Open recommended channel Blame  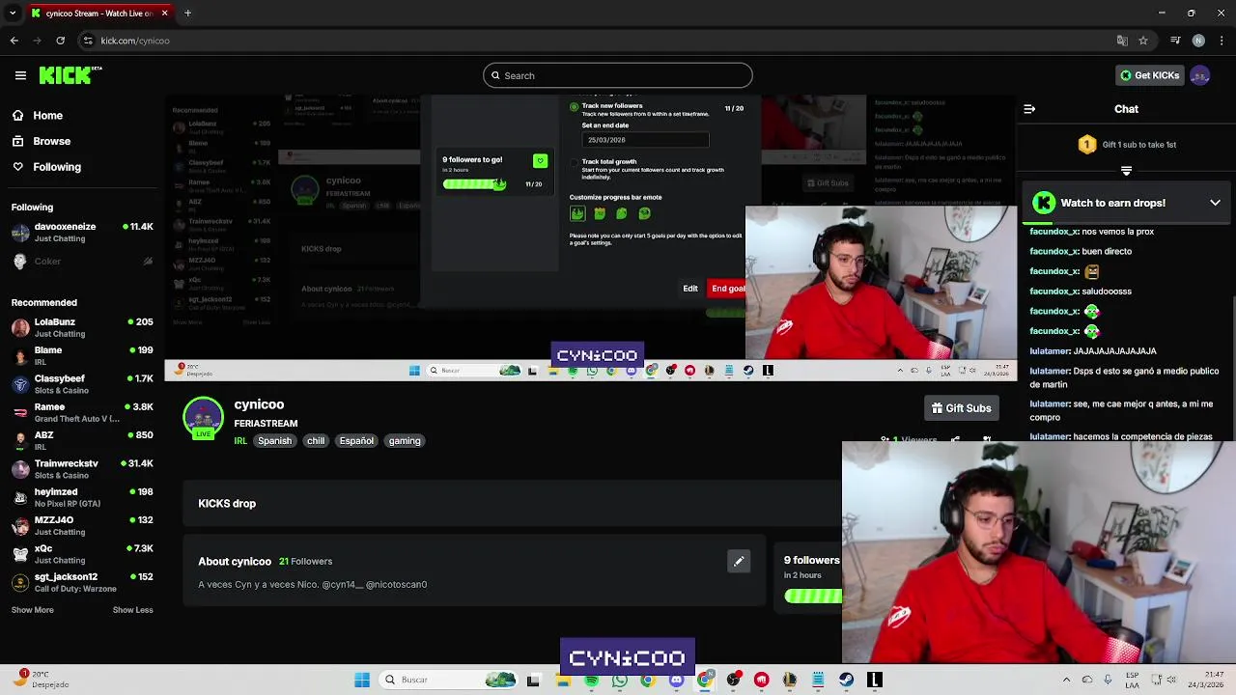coord(82,355)
